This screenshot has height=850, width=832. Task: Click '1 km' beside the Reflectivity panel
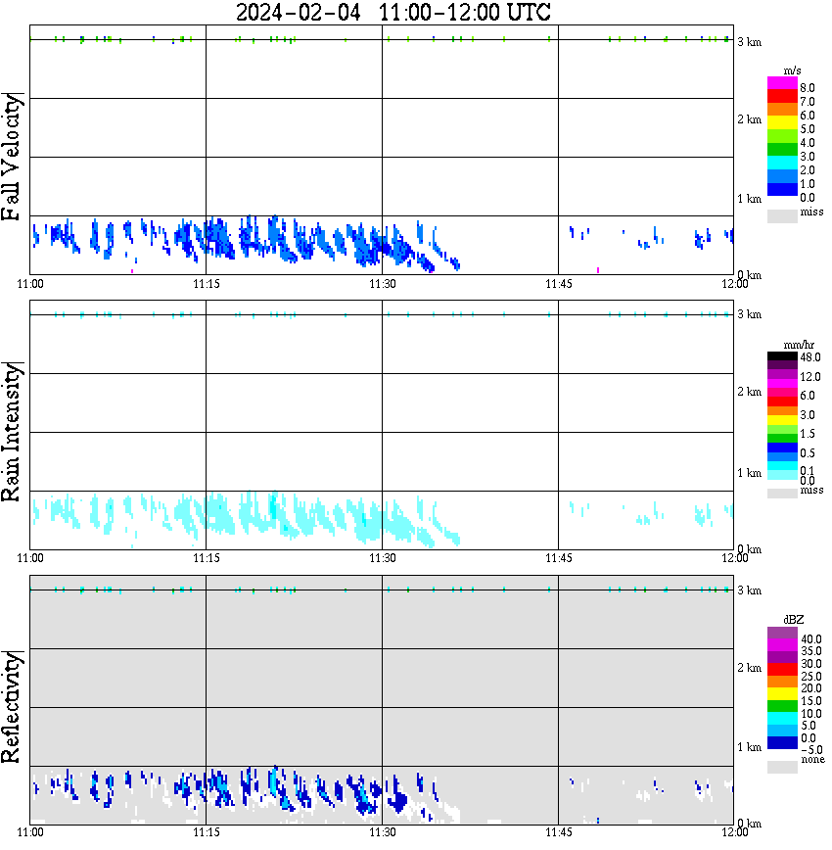pyautogui.click(x=749, y=747)
